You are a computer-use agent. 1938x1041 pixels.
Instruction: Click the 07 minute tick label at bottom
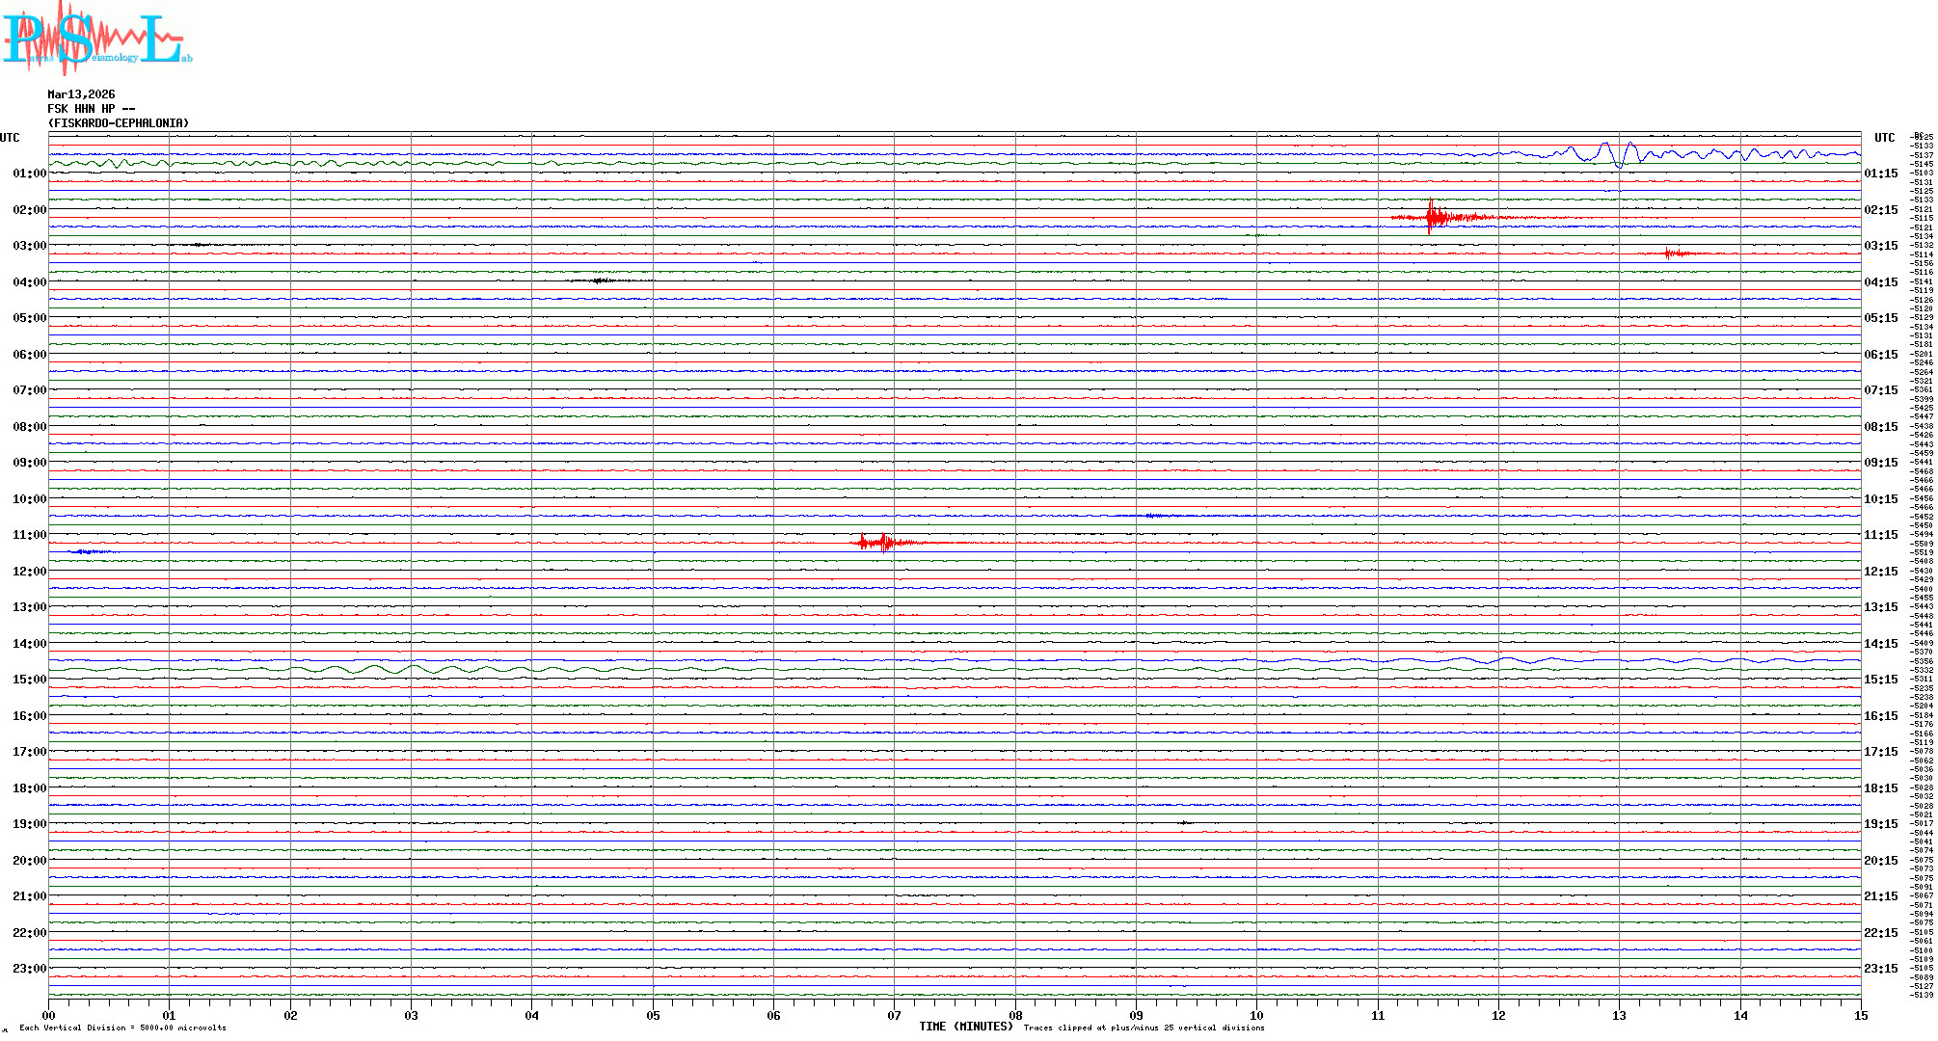tap(894, 1015)
